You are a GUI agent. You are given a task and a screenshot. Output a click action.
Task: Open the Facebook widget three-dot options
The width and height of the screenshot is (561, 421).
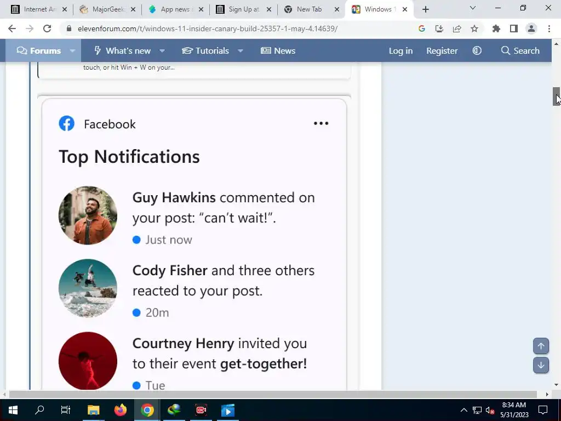coord(321,123)
